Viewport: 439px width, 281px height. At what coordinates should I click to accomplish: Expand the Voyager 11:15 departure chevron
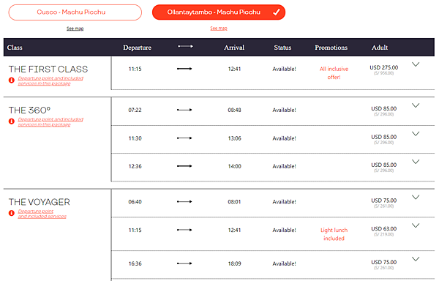coord(416,225)
